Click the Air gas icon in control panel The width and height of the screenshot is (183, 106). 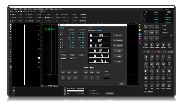click(x=152, y=78)
